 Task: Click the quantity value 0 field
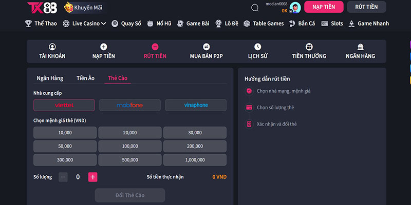pos(78,177)
